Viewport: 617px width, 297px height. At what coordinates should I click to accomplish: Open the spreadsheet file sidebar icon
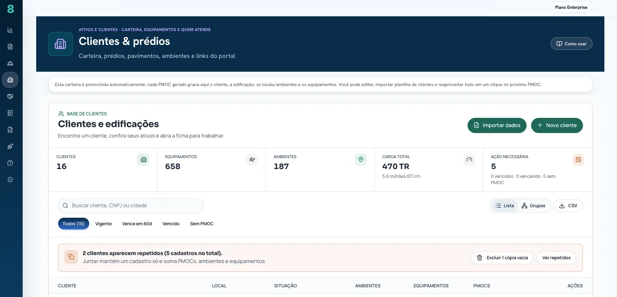[x=10, y=130]
